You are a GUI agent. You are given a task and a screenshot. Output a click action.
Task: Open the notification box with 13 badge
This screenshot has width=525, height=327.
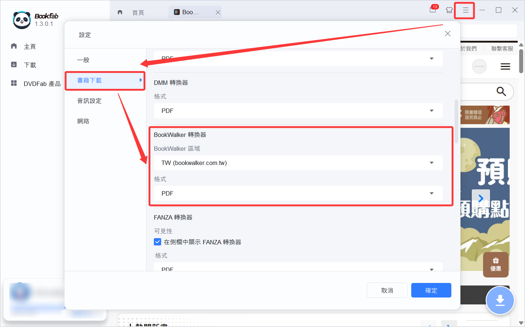pos(433,10)
